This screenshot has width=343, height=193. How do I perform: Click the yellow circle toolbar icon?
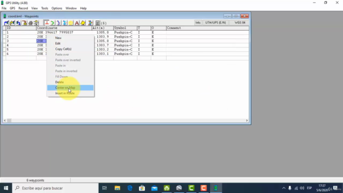[71, 23]
